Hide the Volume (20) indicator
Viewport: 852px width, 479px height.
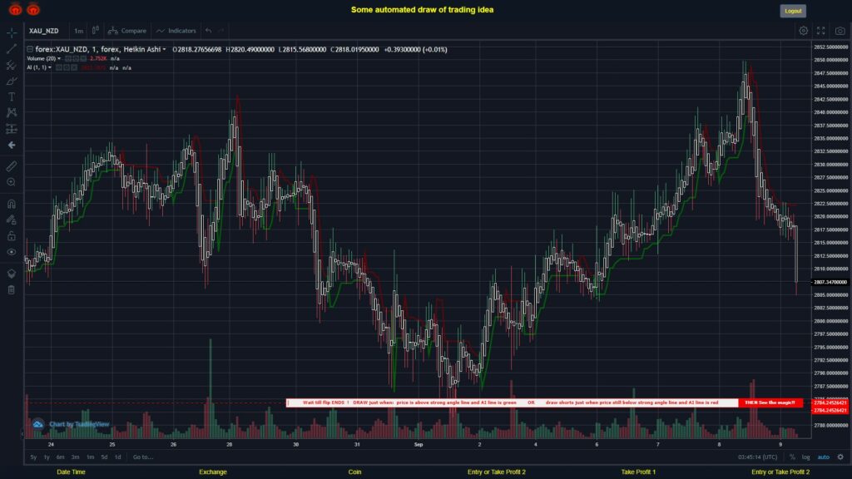[x=68, y=59]
